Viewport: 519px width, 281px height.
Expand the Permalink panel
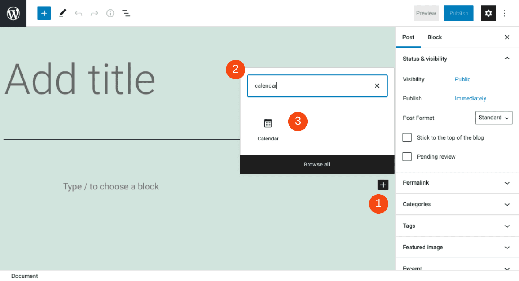click(x=457, y=183)
